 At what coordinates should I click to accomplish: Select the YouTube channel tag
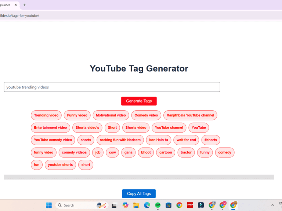[169, 127]
